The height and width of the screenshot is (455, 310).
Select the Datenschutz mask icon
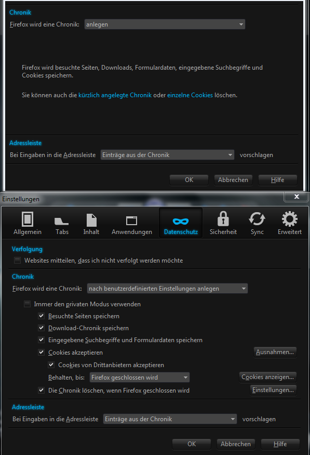point(181,222)
